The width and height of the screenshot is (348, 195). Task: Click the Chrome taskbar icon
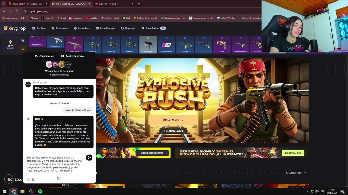coord(14,191)
